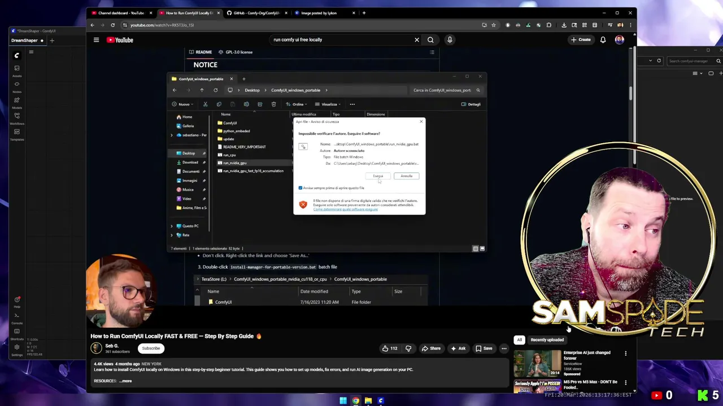Open Chrome profile avatar
723x406 pixels.
point(620,25)
